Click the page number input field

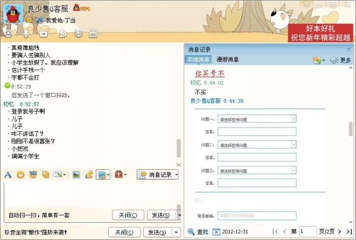[x=308, y=231]
